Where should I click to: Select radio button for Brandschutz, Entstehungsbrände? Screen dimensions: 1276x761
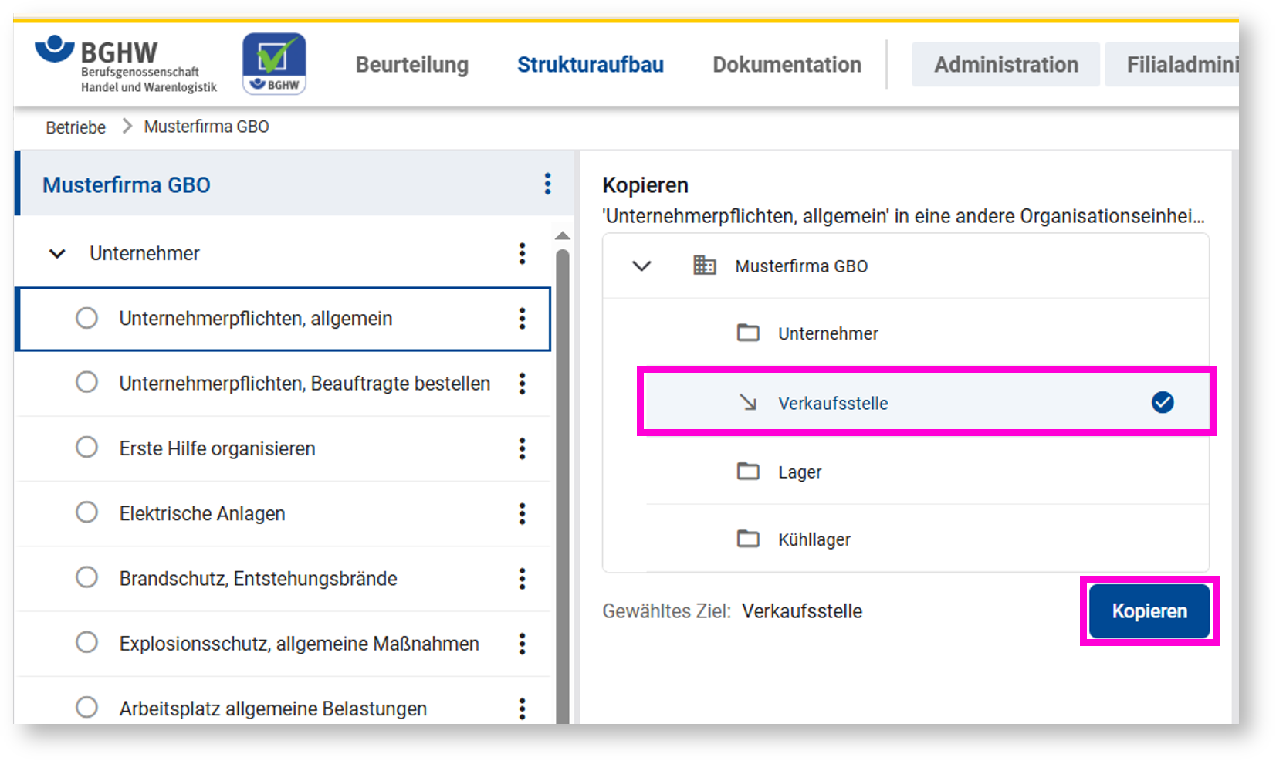click(86, 578)
